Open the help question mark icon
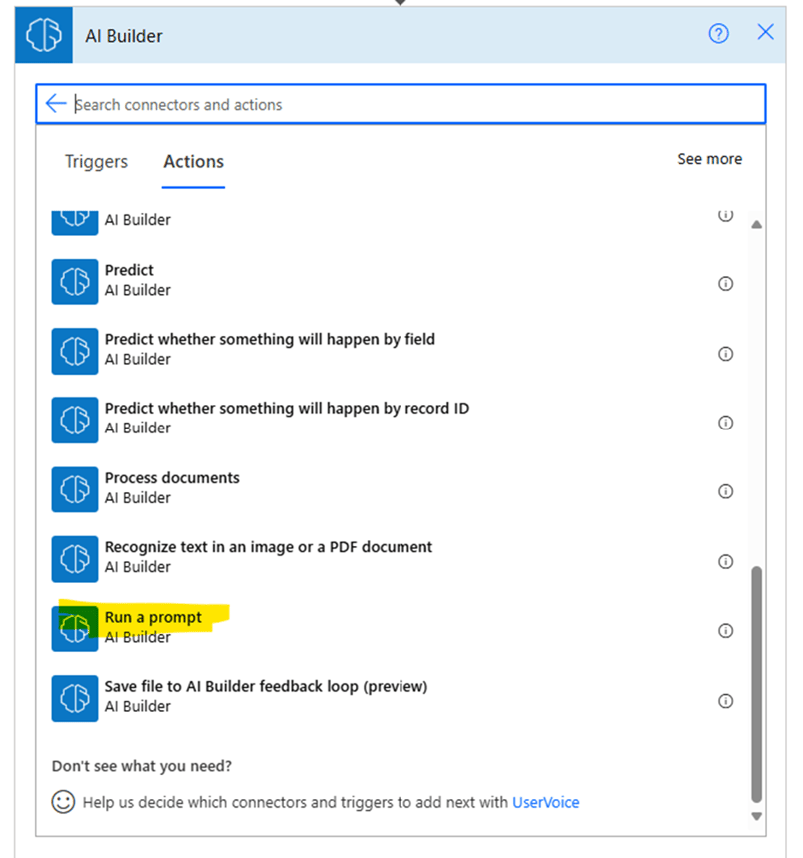 [x=718, y=33]
